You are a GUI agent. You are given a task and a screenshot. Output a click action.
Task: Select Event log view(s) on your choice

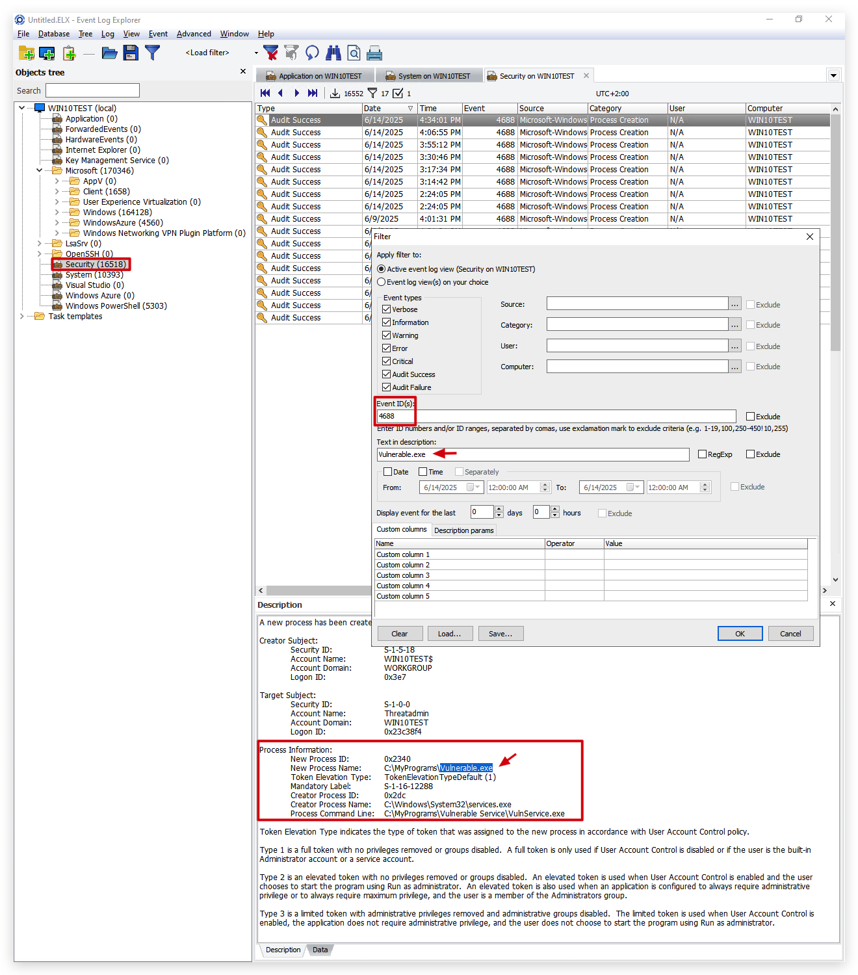[382, 282]
